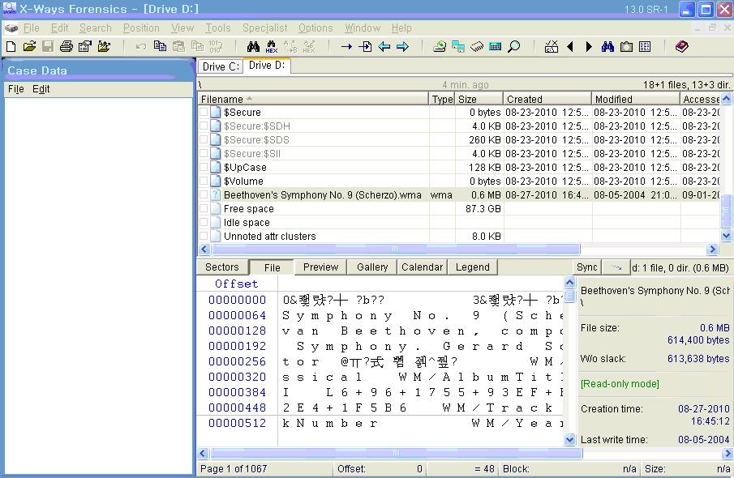This screenshot has width=734, height=478.
Task: Check the box for $Secure:$SDH
Action: coord(204,126)
